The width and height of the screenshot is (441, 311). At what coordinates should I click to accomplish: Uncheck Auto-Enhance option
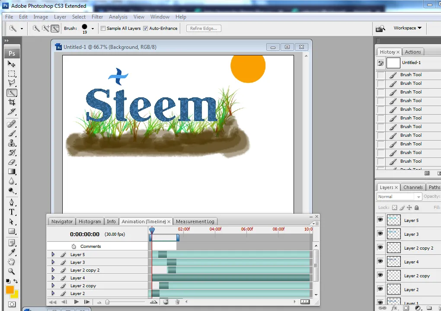pos(145,29)
